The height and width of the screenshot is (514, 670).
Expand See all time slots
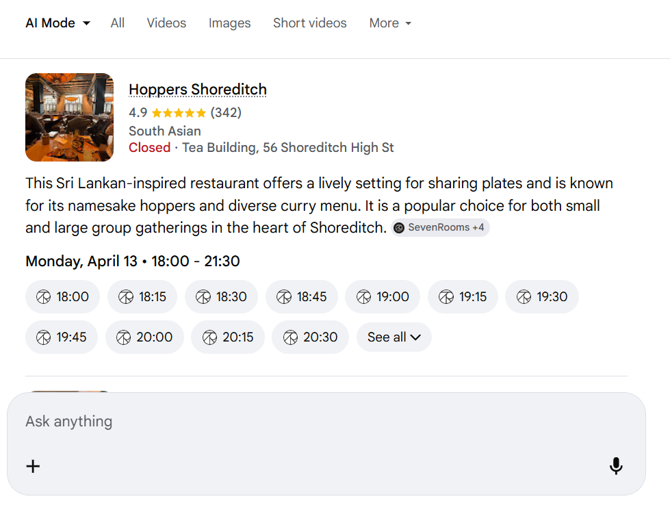[394, 337]
